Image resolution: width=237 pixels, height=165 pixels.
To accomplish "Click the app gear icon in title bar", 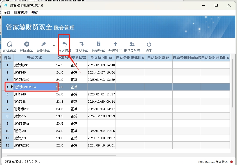I will point(6,5).
